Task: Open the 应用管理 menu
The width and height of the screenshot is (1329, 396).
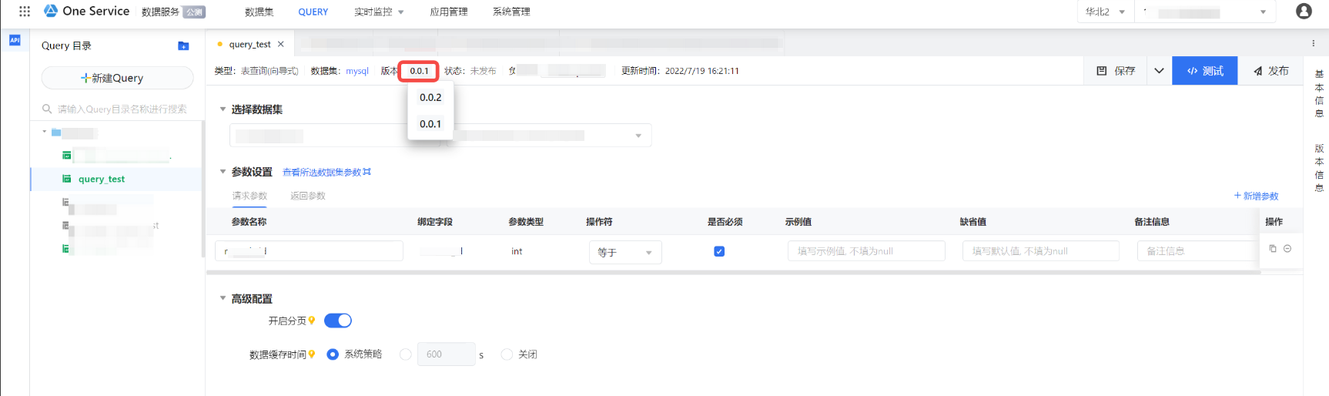Action: point(448,12)
